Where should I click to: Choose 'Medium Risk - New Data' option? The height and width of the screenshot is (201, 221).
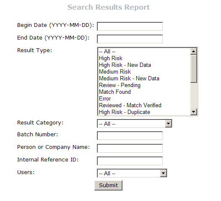(144, 79)
